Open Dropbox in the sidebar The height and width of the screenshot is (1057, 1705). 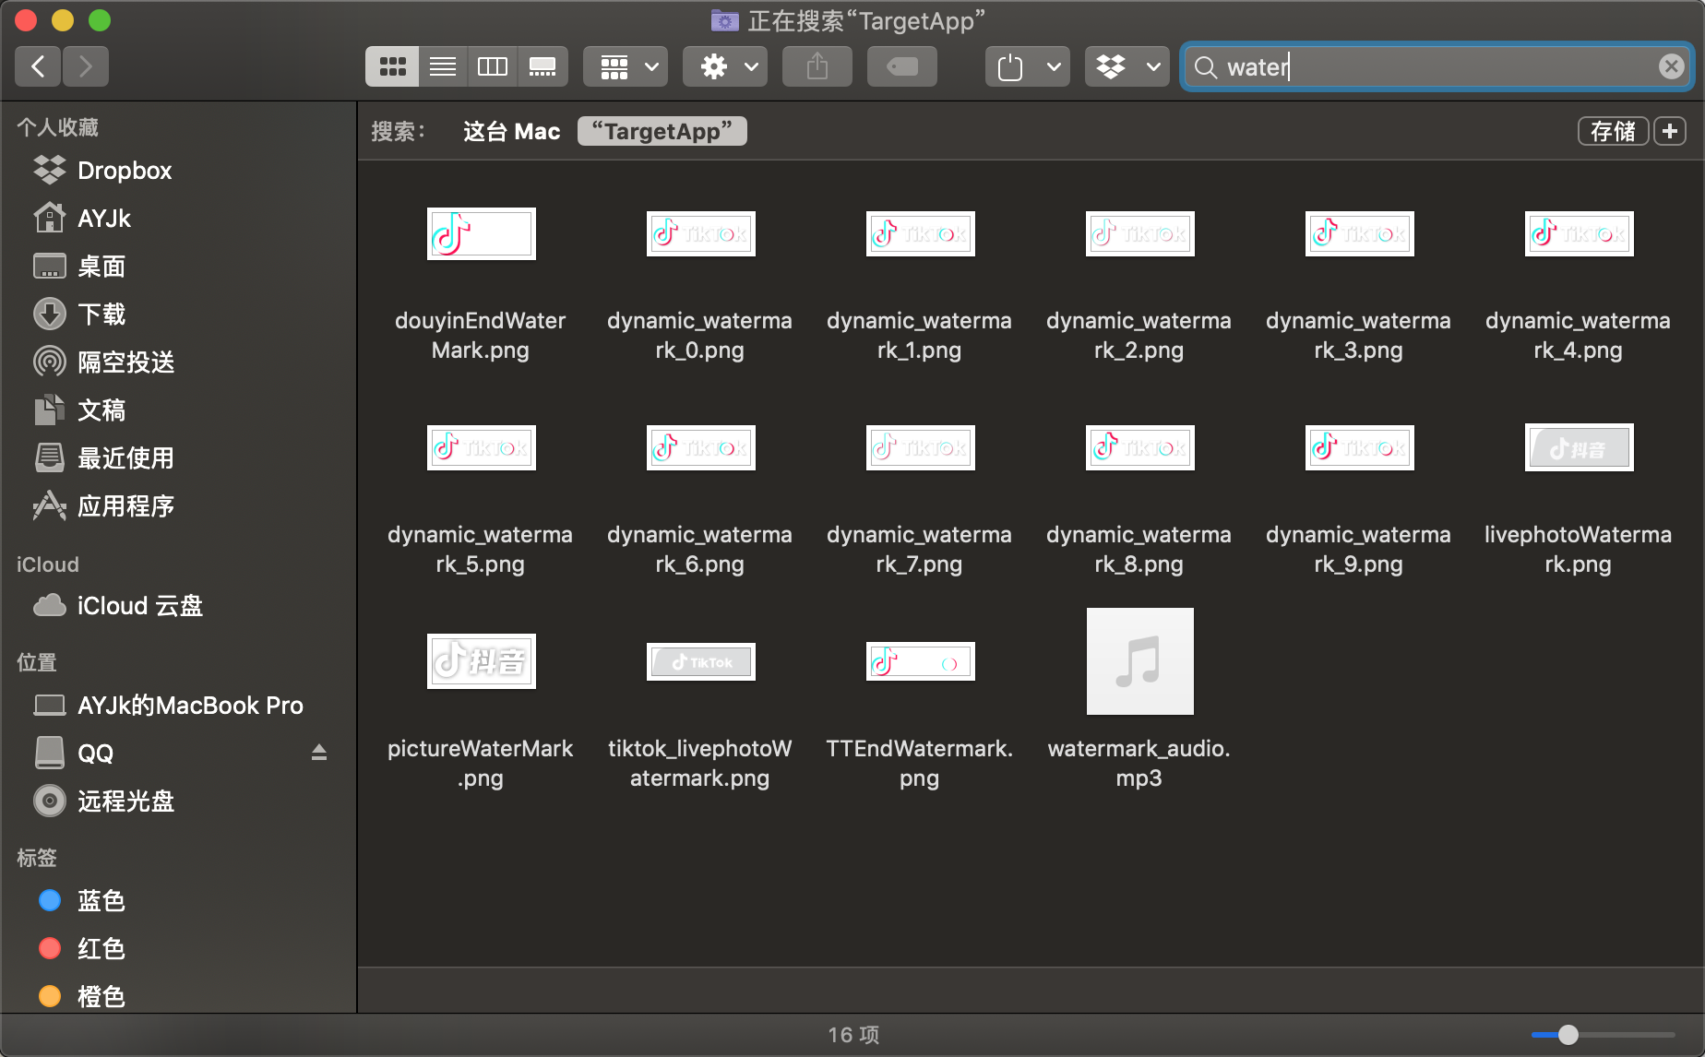178,171
